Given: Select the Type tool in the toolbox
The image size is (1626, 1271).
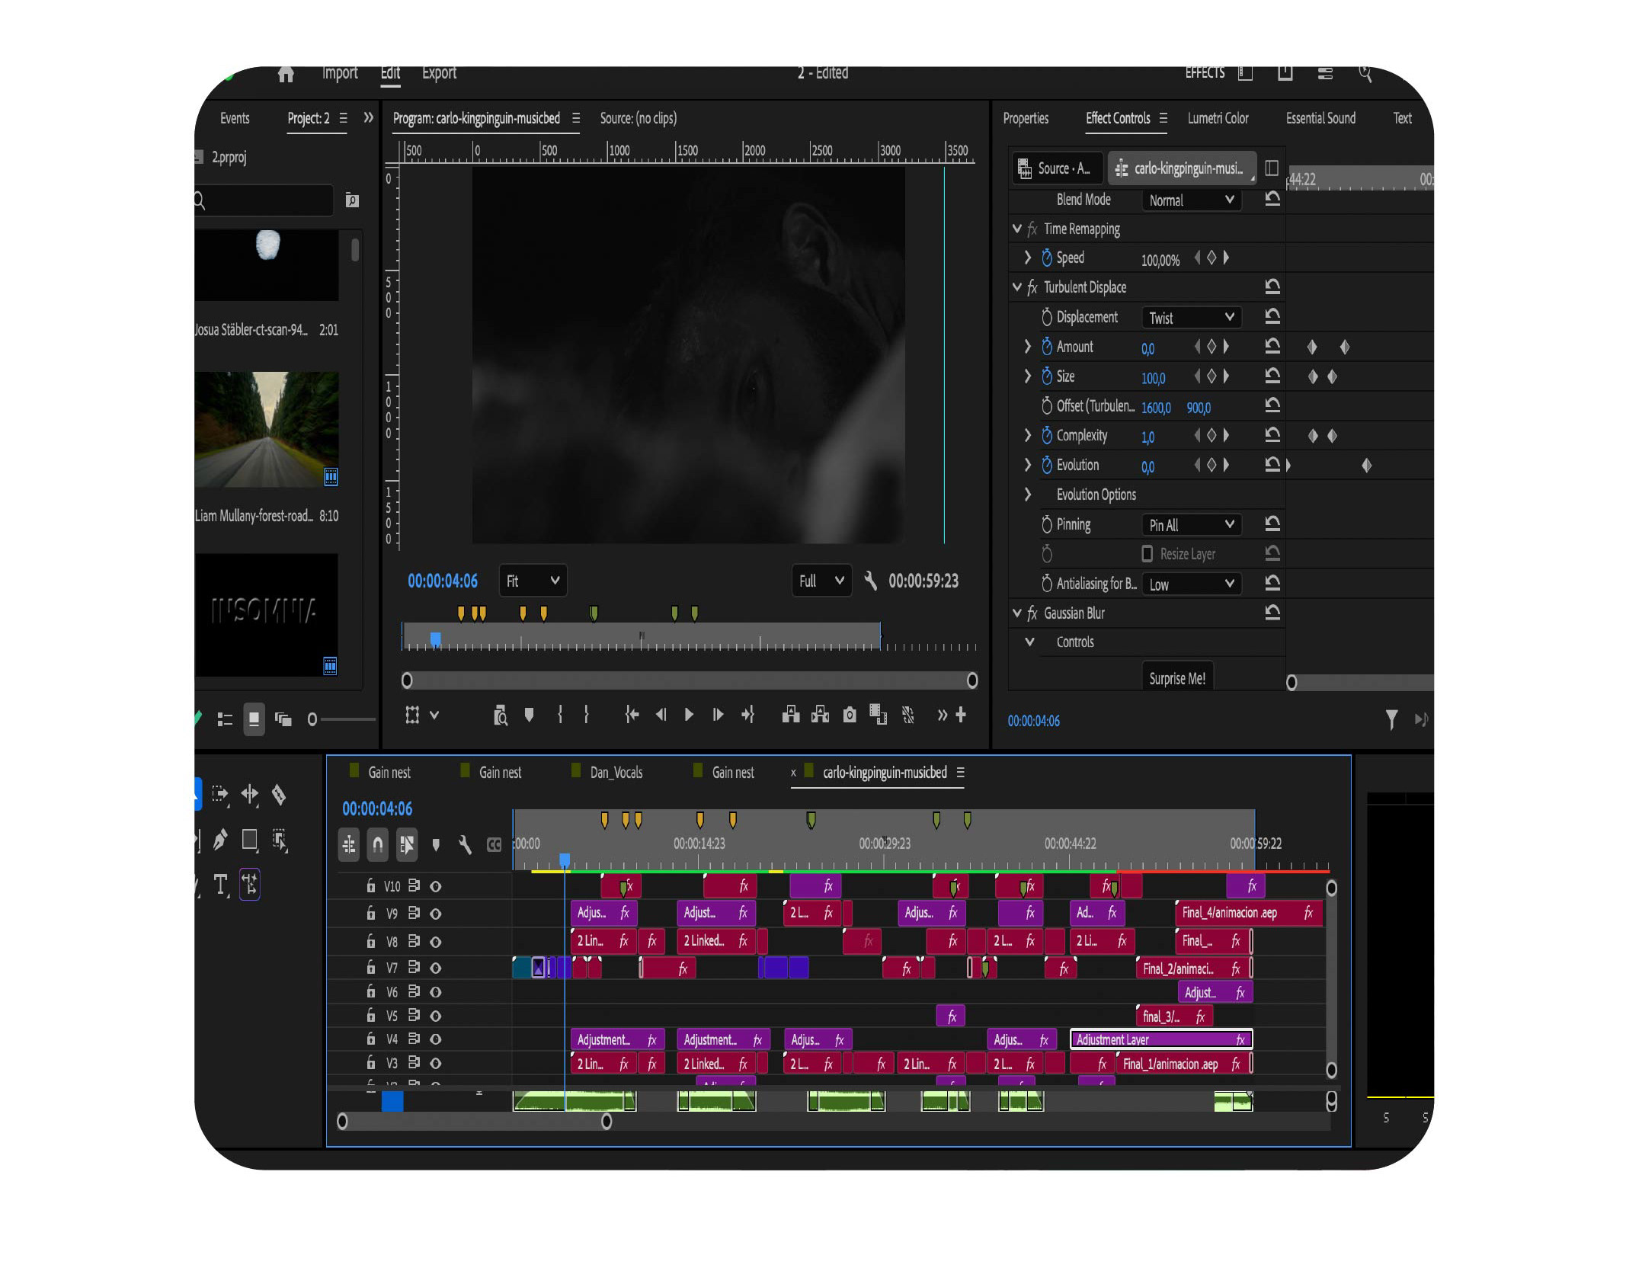Looking at the screenshot, I should [x=220, y=885].
